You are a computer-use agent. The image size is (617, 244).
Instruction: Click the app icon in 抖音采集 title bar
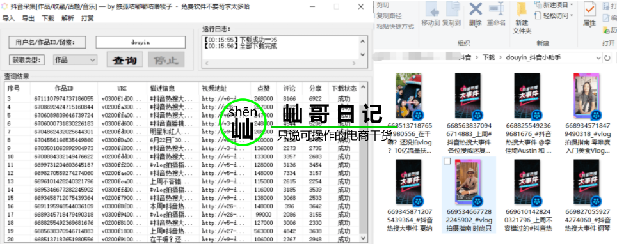(x=4, y=6)
